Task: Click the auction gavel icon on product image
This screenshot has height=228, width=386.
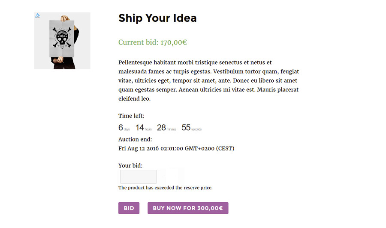Action: (37, 16)
